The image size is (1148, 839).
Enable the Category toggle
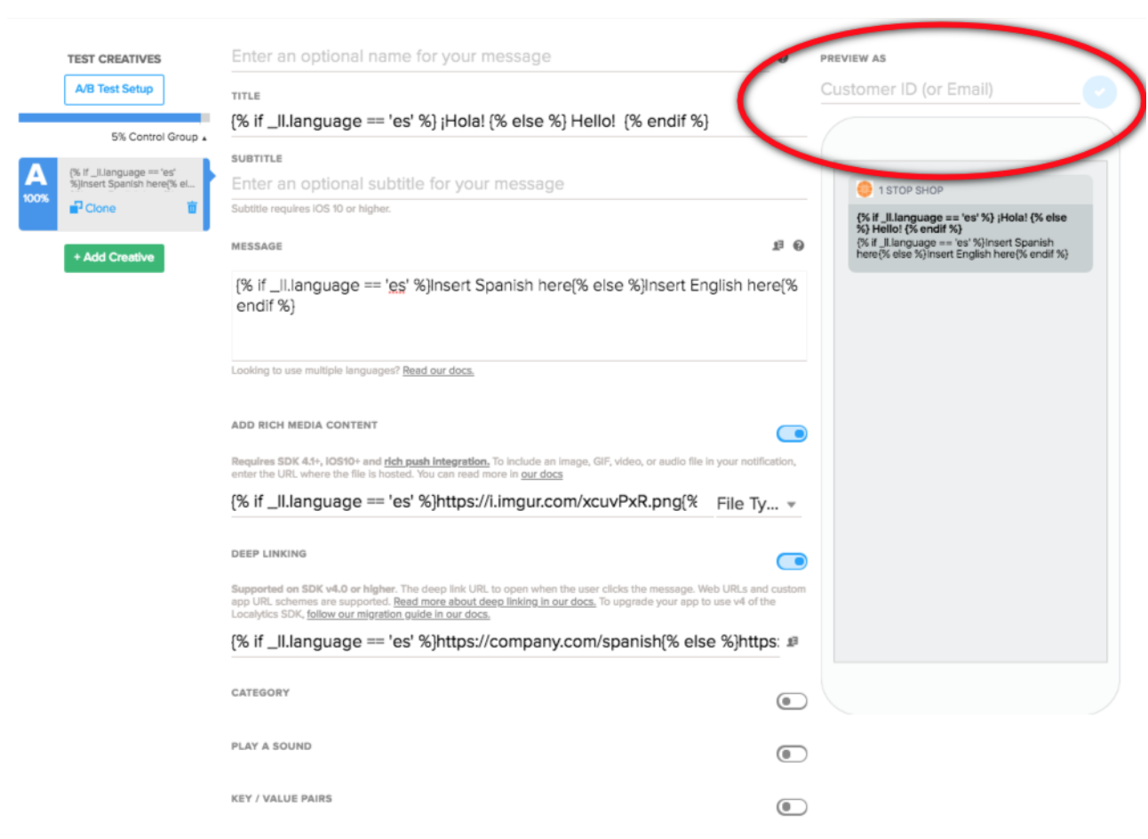coord(791,701)
